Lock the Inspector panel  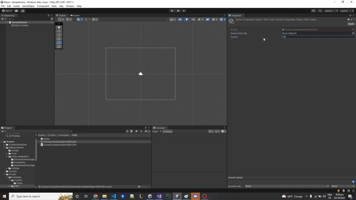point(350,16)
